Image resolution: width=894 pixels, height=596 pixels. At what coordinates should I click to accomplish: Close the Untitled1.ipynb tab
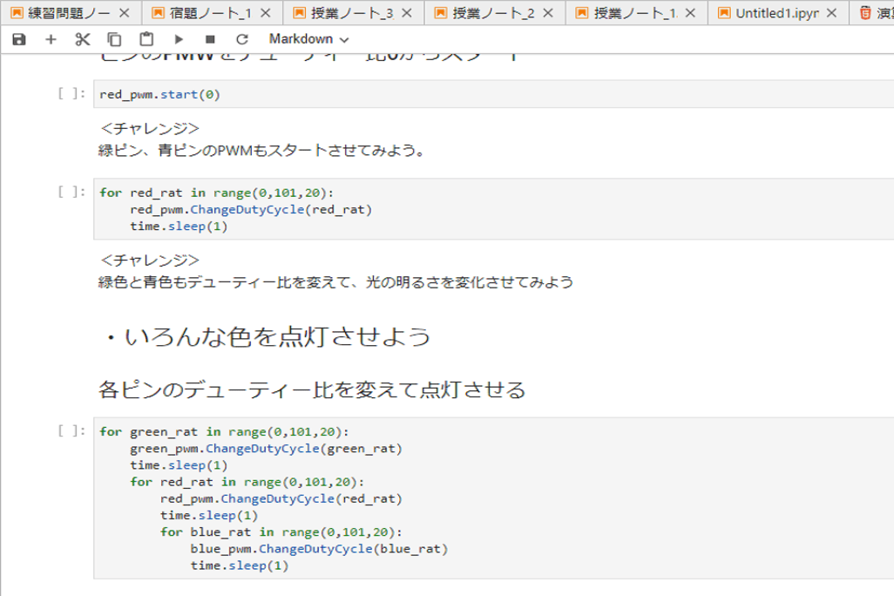pos(831,13)
